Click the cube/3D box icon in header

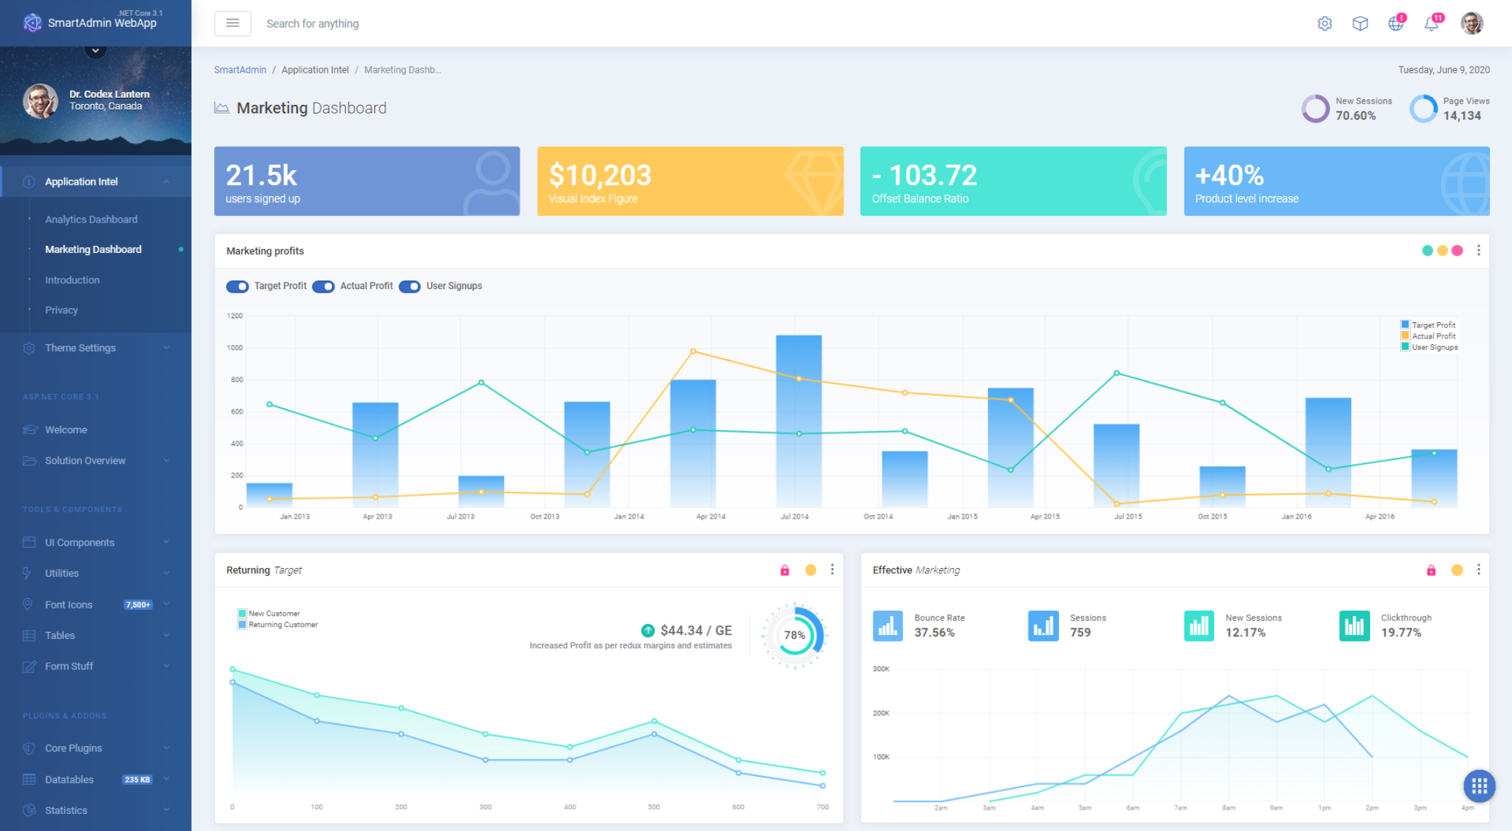click(1356, 23)
